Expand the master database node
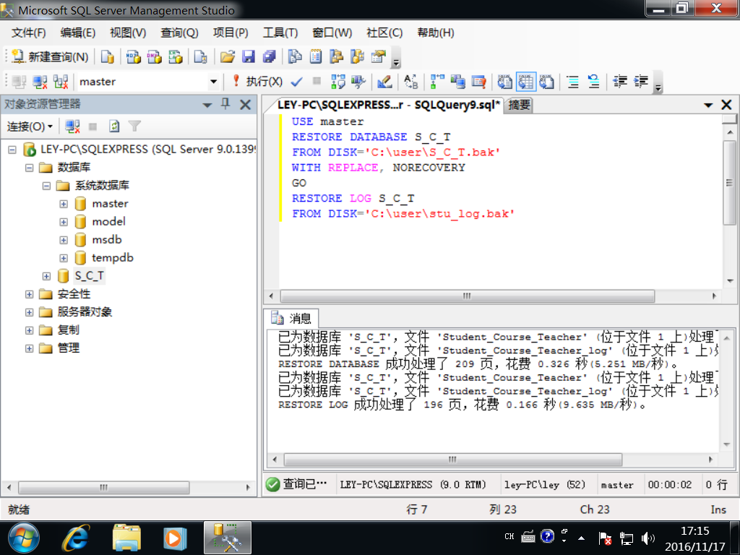Viewport: 740px width, 555px height. tap(64, 204)
